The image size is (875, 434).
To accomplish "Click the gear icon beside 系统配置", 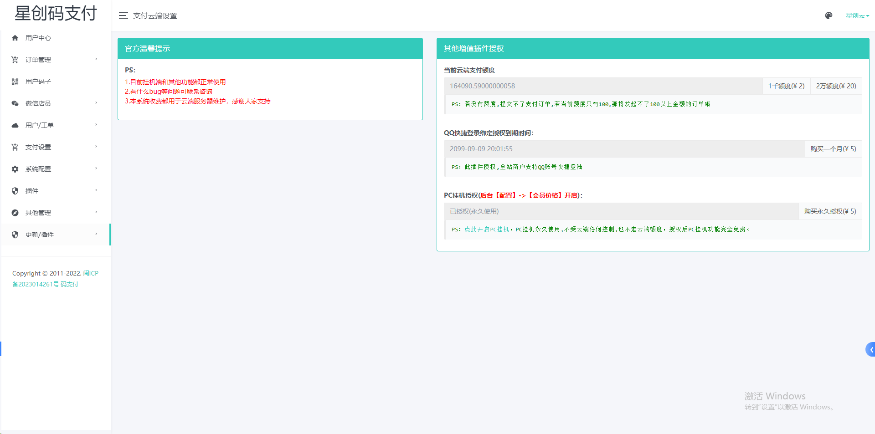I will click(15, 169).
